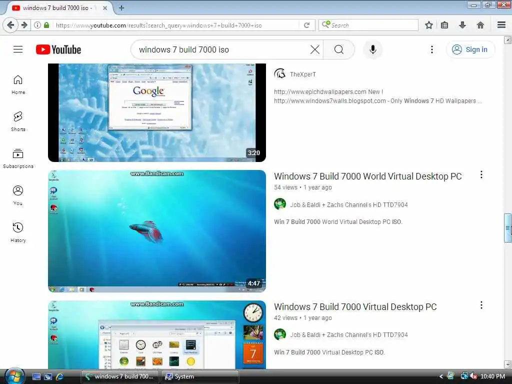This screenshot has width=512, height=384.
Task: Open the You section in sidebar
Action: (18, 195)
